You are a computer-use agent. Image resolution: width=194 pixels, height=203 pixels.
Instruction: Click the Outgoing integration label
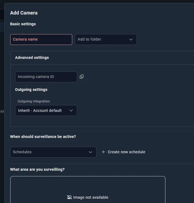click(x=34, y=101)
